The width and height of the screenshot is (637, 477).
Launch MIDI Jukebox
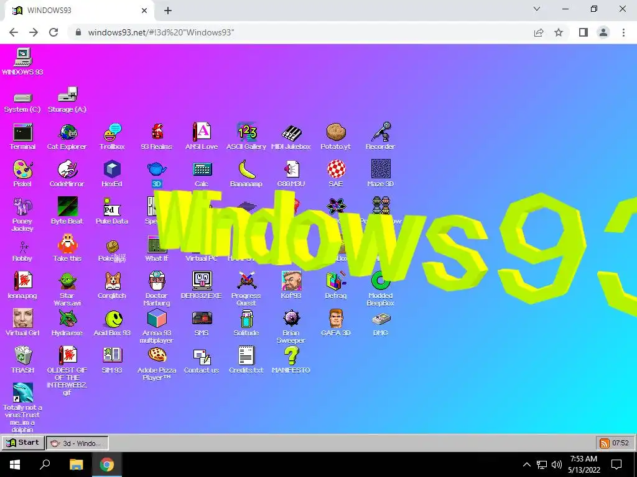291,132
